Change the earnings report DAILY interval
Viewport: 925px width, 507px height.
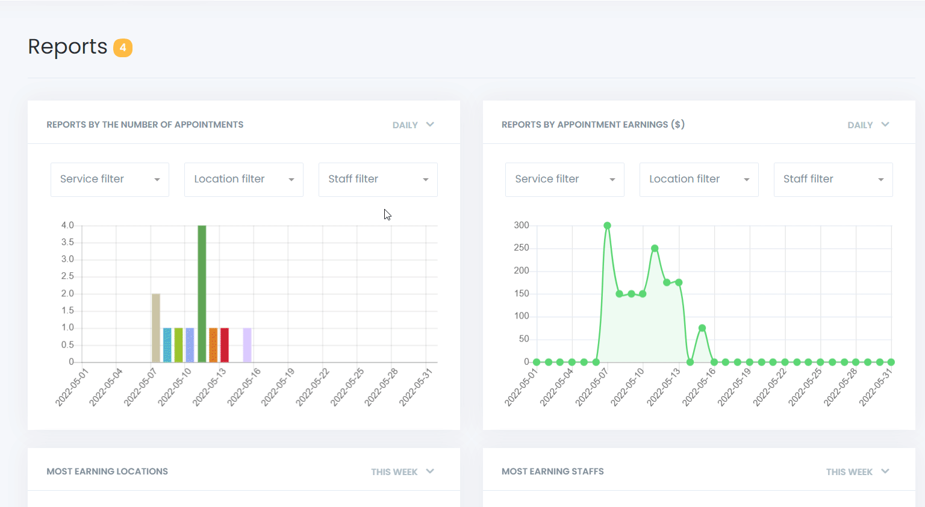click(x=859, y=125)
